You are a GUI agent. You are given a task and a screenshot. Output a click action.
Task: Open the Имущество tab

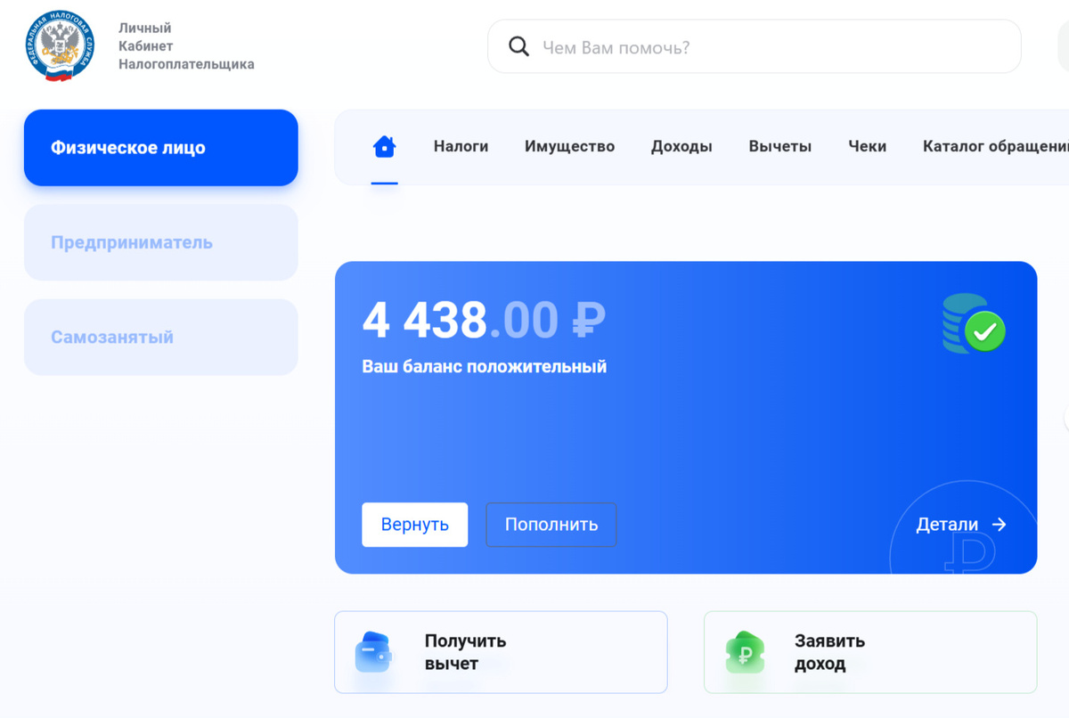[x=569, y=146]
